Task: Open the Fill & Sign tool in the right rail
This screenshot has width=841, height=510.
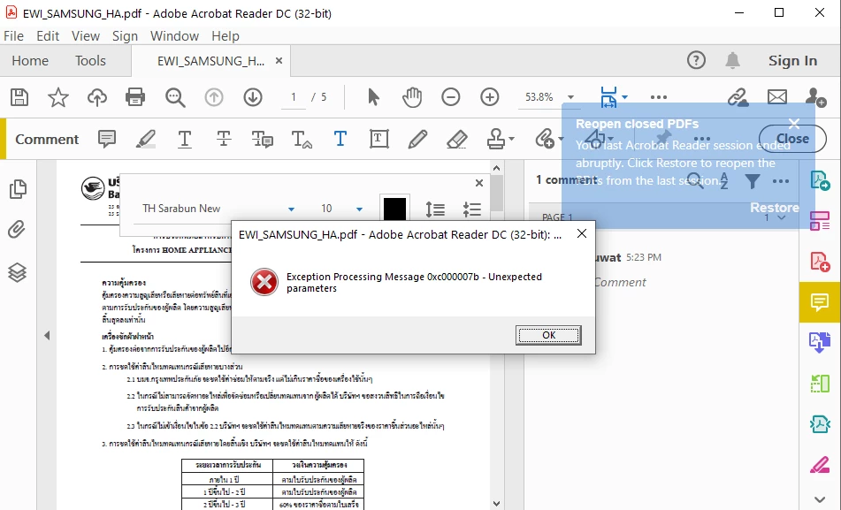Action: [x=820, y=464]
